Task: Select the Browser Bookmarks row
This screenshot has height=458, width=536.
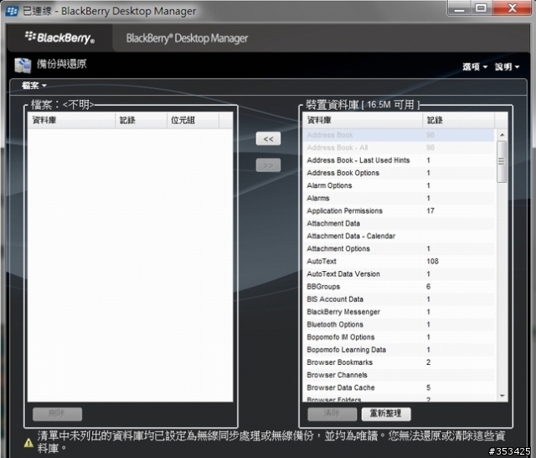Action: pyautogui.click(x=399, y=363)
